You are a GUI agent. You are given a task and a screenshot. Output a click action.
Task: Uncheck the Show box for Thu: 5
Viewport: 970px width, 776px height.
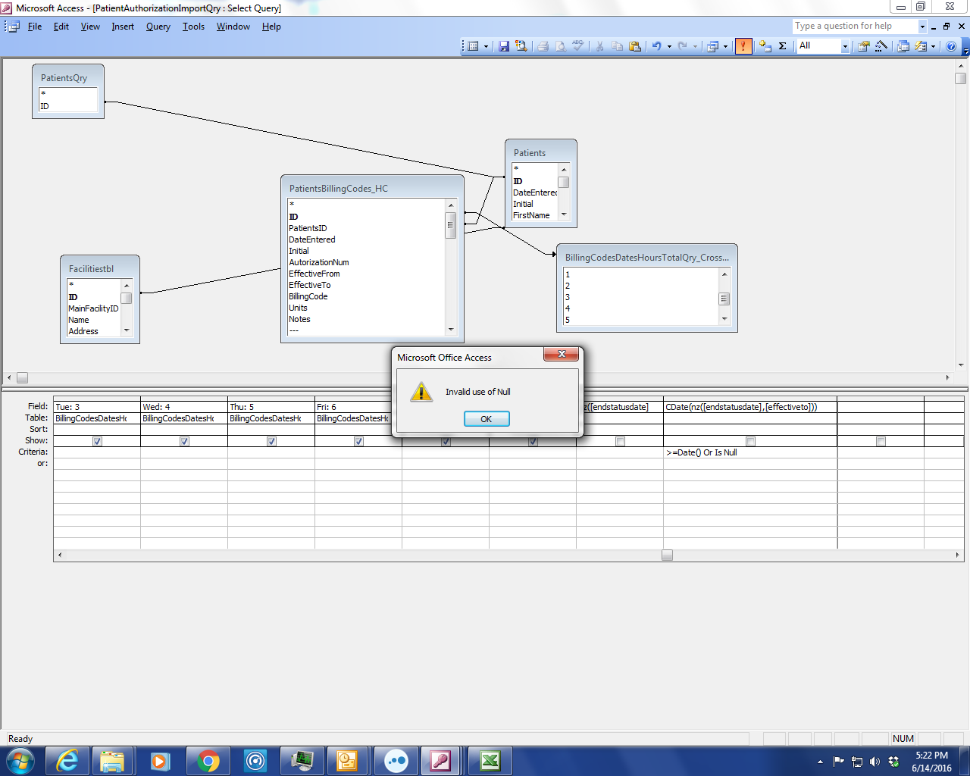pos(271,441)
